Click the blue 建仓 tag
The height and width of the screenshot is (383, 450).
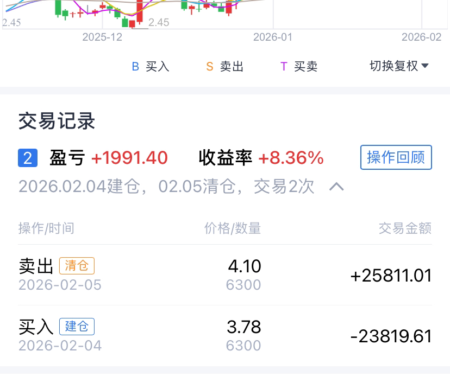click(77, 327)
